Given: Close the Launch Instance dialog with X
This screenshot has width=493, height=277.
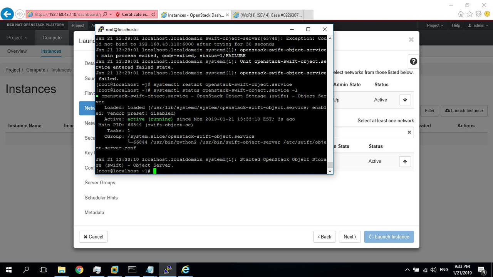Looking at the screenshot, I should pos(411,40).
